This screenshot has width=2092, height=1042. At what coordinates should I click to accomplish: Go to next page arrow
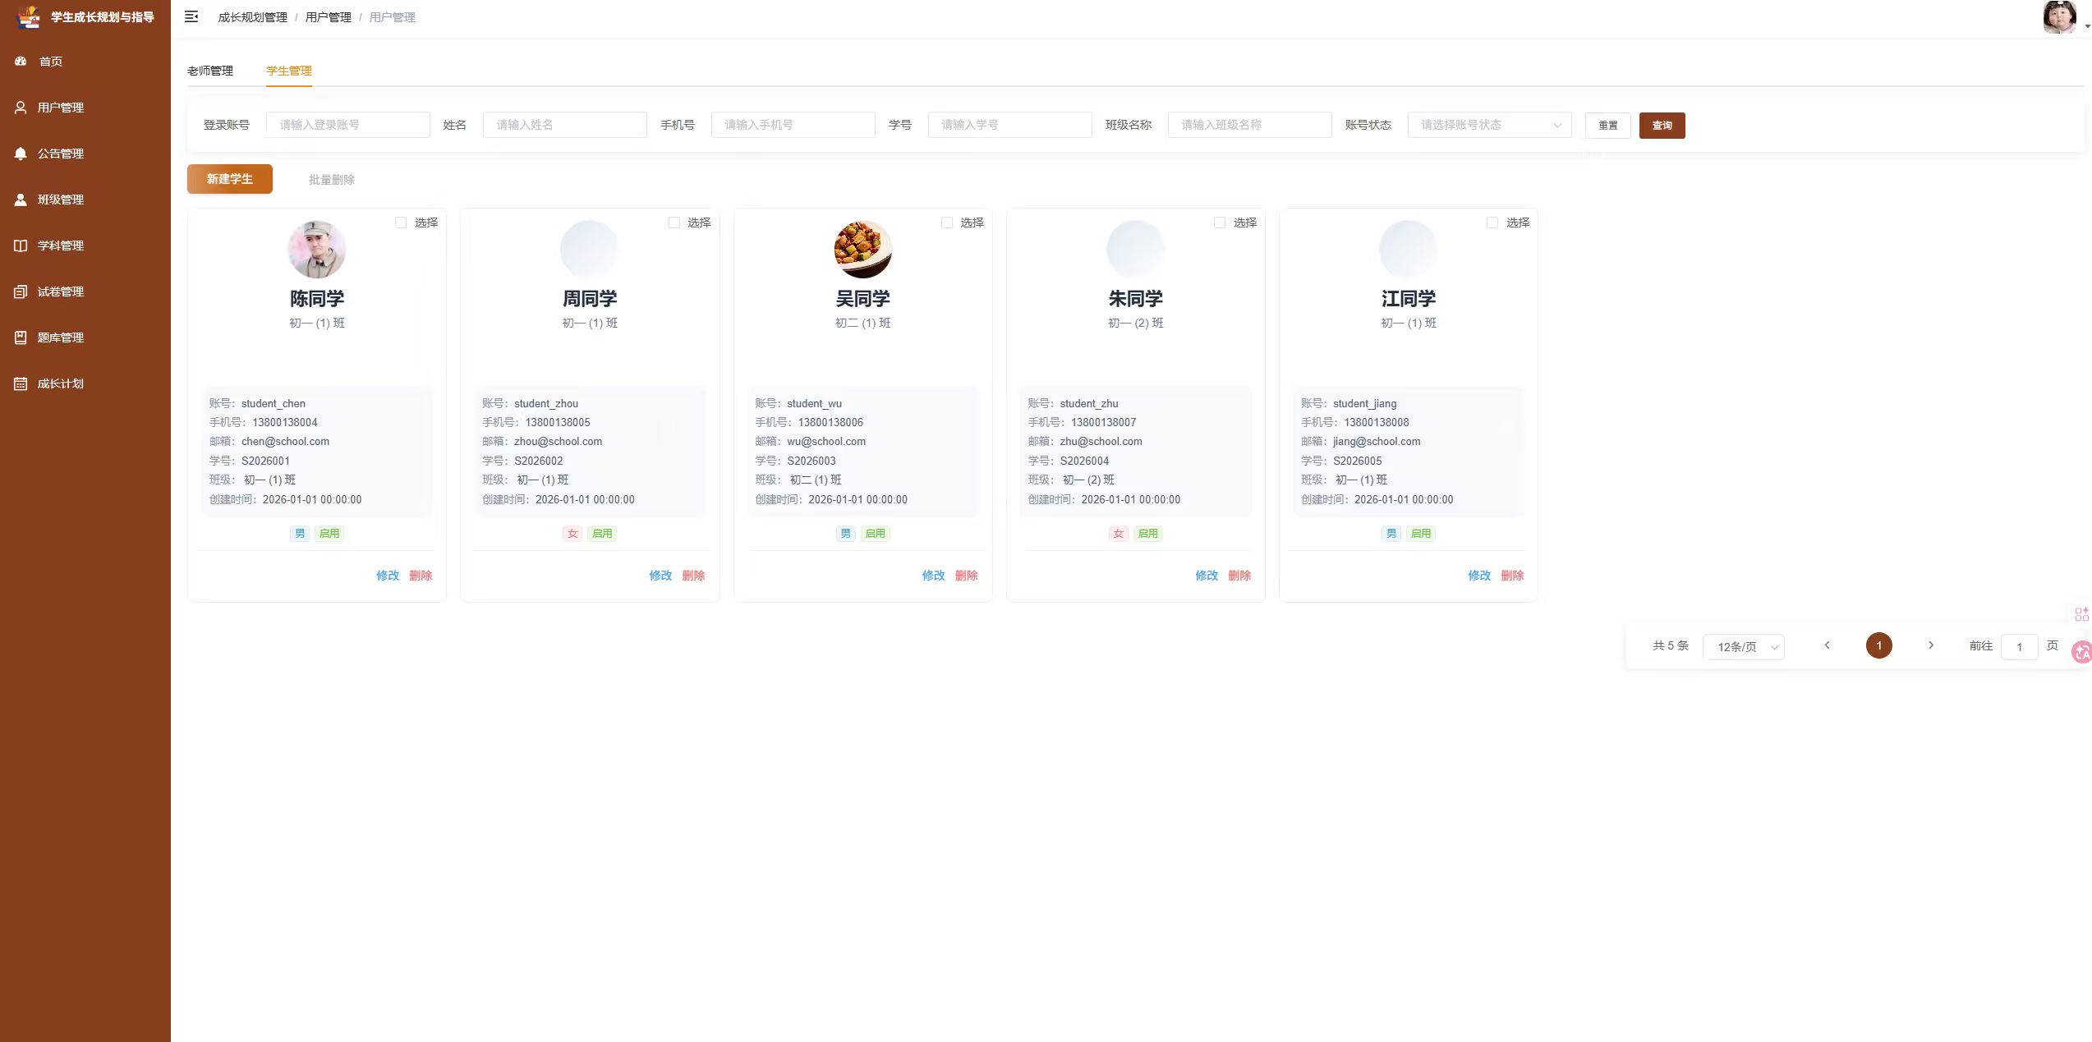pos(1931,645)
